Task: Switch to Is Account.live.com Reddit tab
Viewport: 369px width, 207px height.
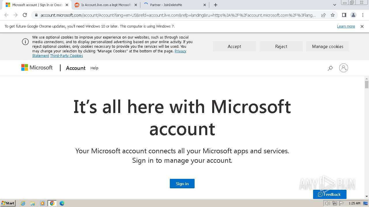Action: (x=106, y=5)
